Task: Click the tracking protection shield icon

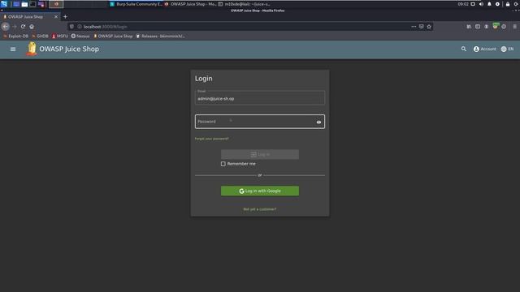Action: click(x=71, y=27)
